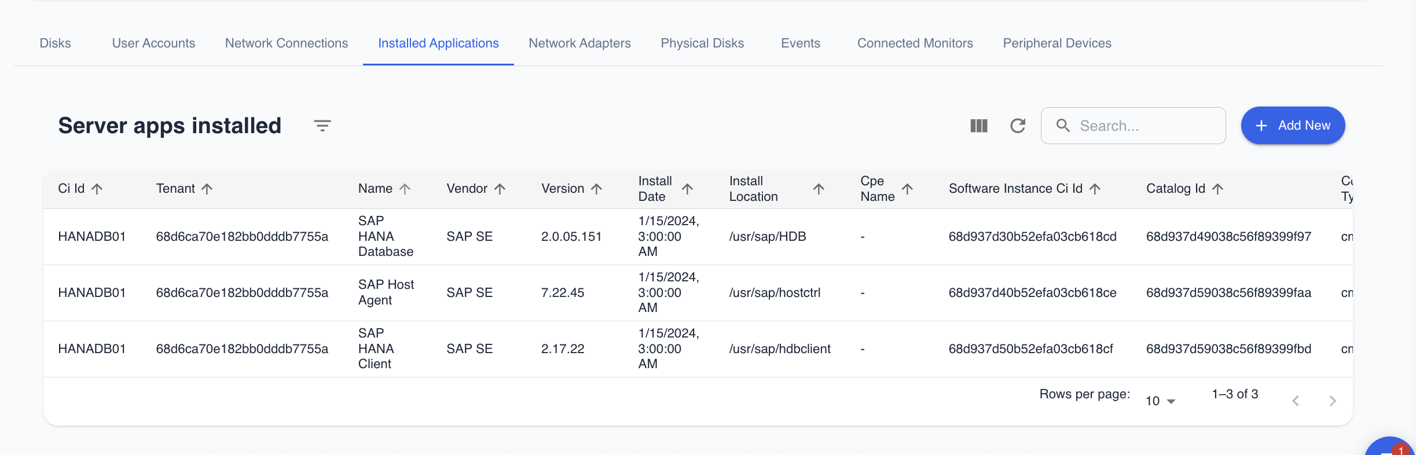Expand the rows per page dropdown
This screenshot has height=455, width=1416.
pos(1160,401)
